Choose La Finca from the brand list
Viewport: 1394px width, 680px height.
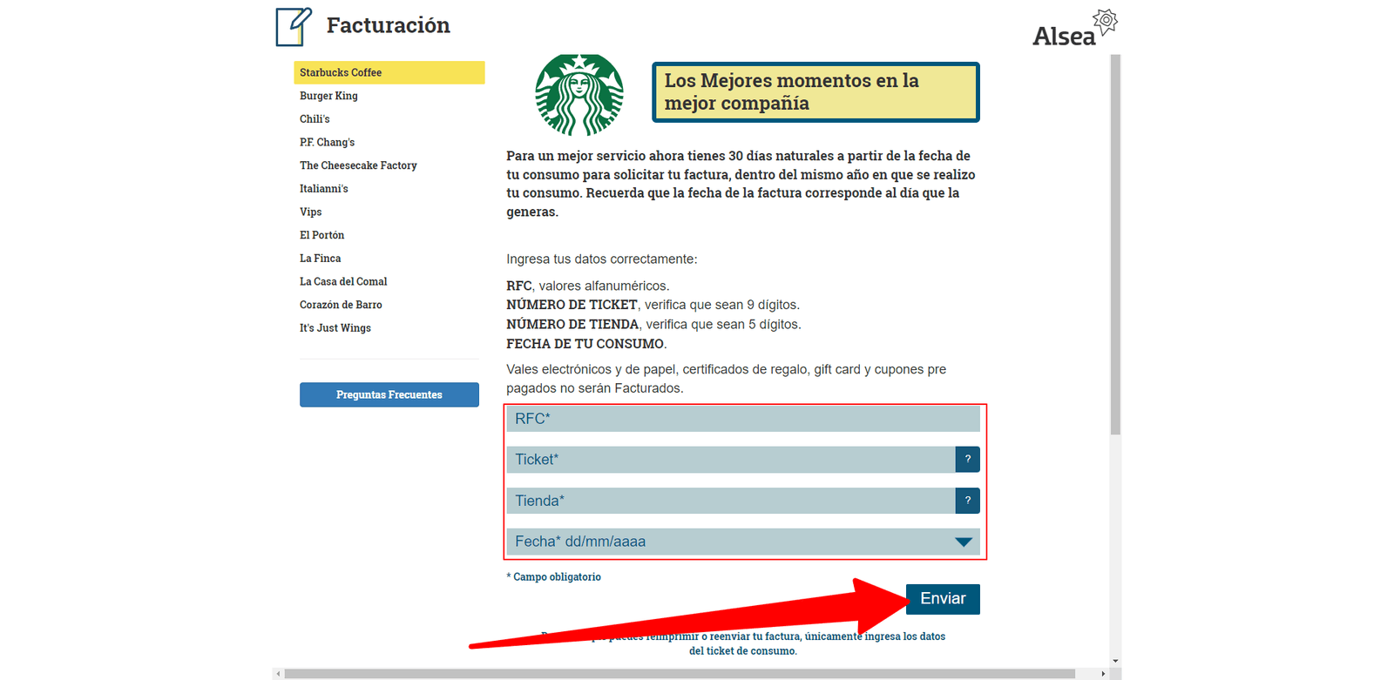tap(320, 259)
